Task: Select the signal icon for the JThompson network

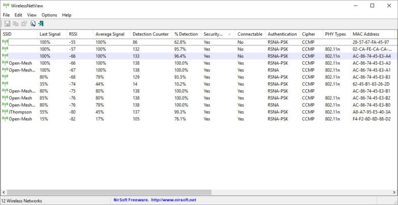Action: click(x=5, y=112)
